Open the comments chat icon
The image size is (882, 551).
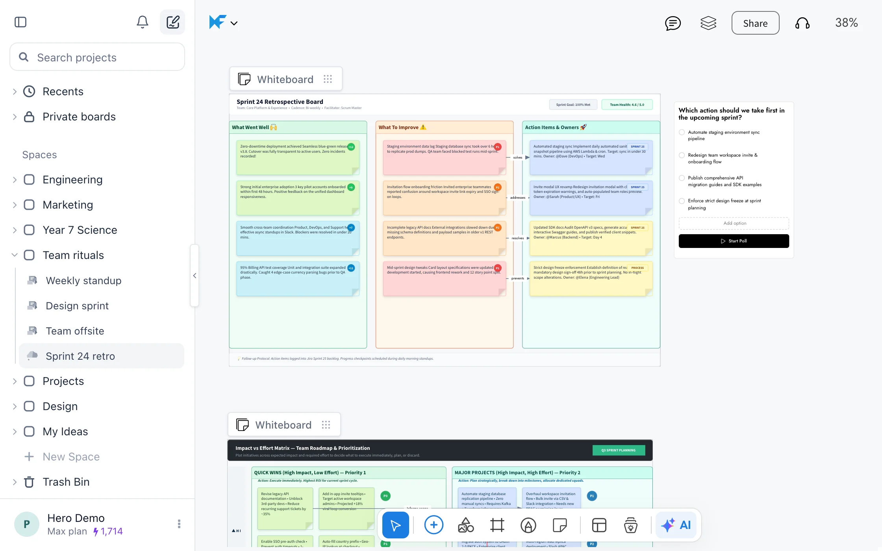[x=673, y=23]
